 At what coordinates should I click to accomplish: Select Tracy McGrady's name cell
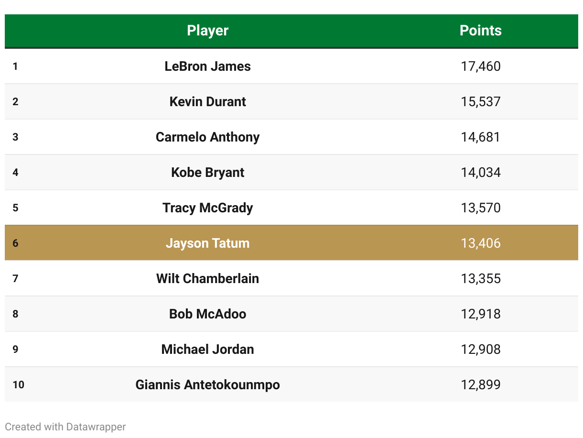coord(207,208)
